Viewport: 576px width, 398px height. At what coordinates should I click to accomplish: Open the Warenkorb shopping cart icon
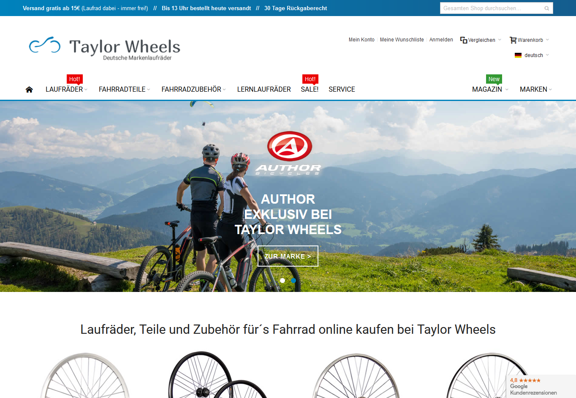[x=513, y=40]
